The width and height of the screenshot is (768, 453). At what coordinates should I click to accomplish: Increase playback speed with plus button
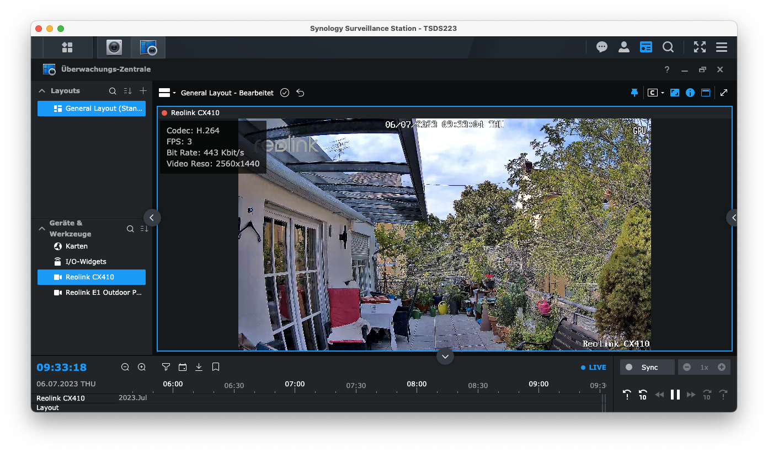[722, 367]
